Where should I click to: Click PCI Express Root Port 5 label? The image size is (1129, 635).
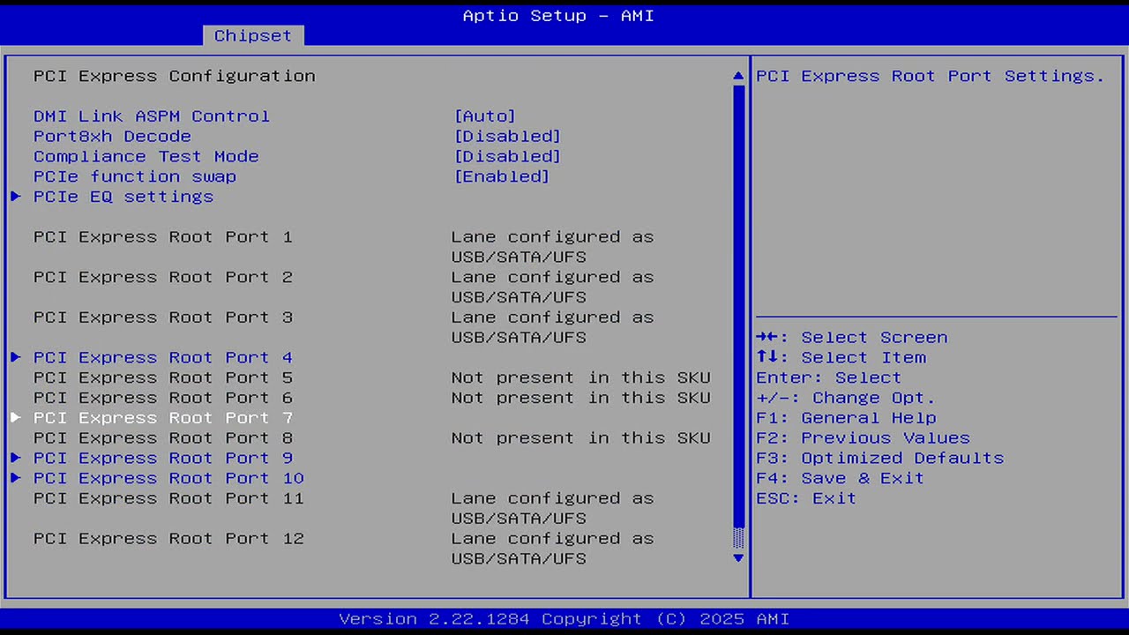(x=163, y=377)
